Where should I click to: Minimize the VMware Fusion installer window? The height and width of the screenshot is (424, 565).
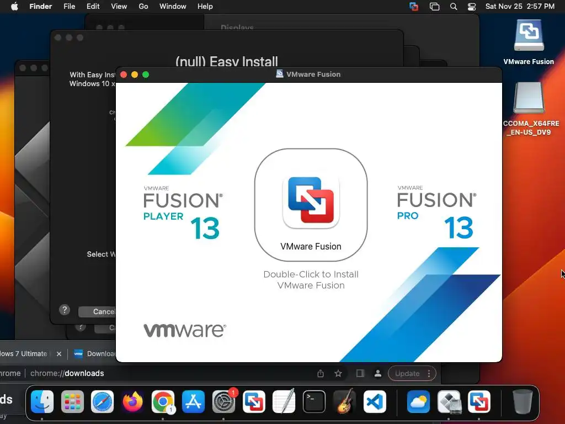(x=135, y=75)
